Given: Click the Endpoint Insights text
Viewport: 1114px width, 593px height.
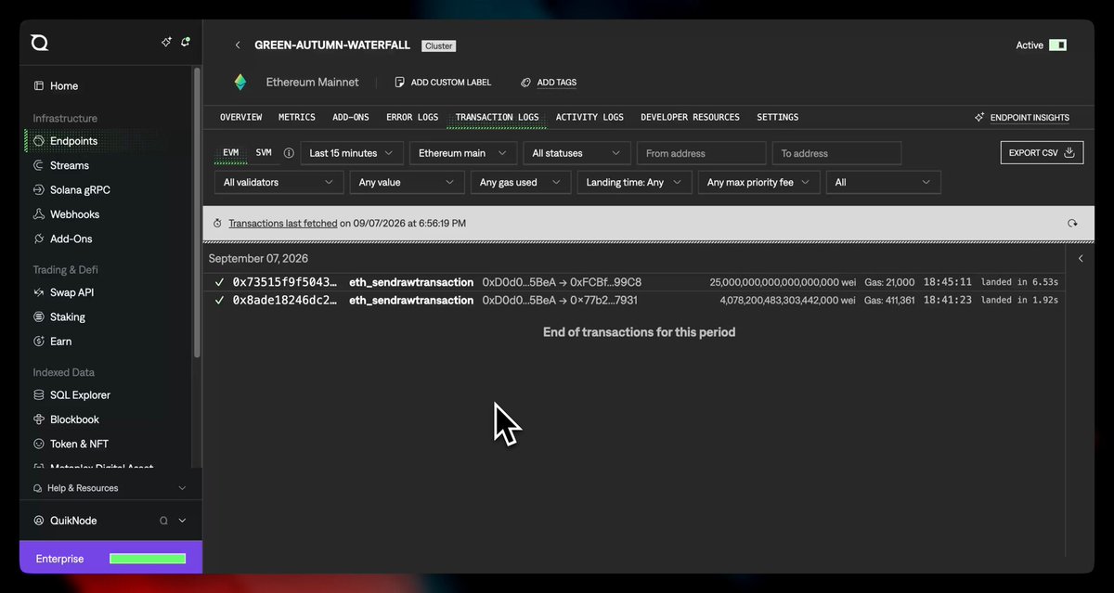Looking at the screenshot, I should pos(1030,118).
